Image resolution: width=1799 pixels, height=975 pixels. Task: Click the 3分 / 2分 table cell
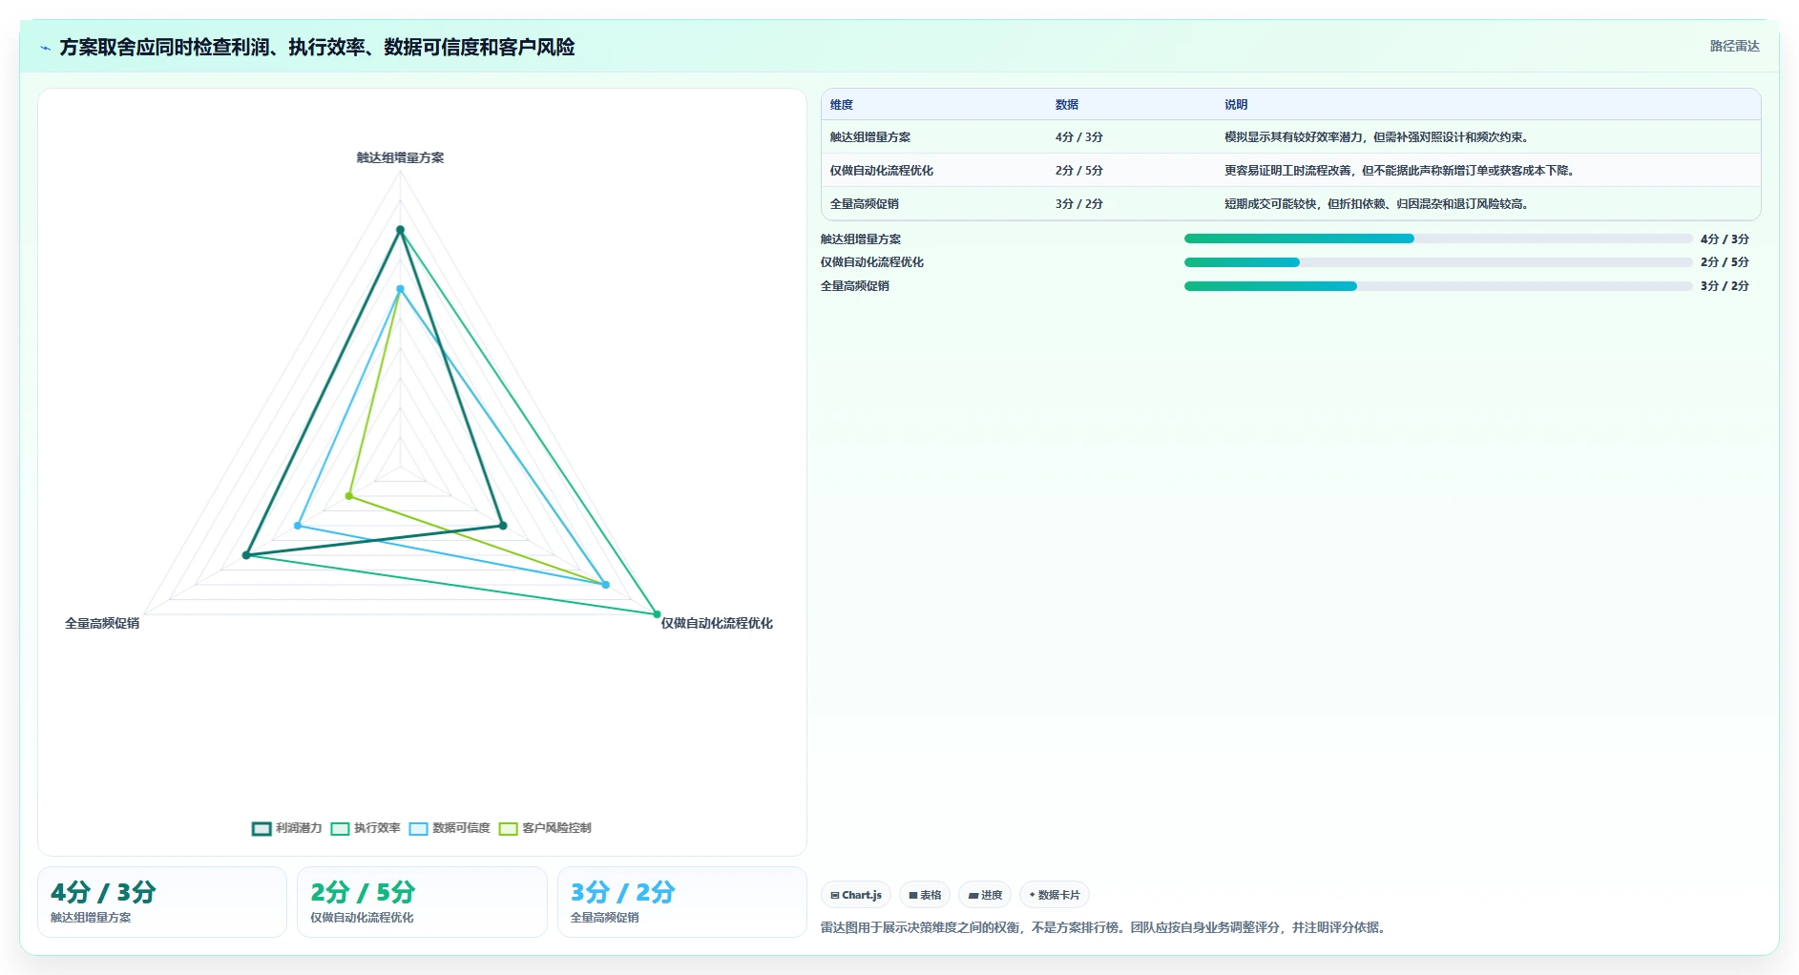(1079, 204)
